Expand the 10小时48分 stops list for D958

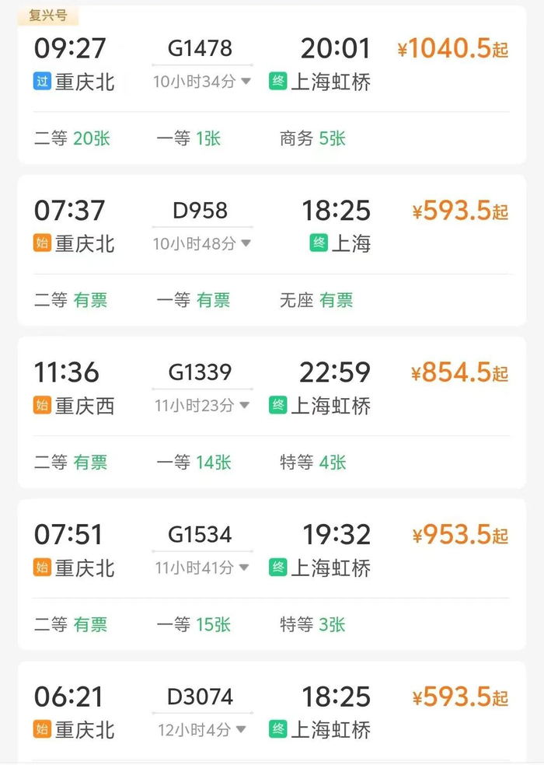click(x=246, y=243)
